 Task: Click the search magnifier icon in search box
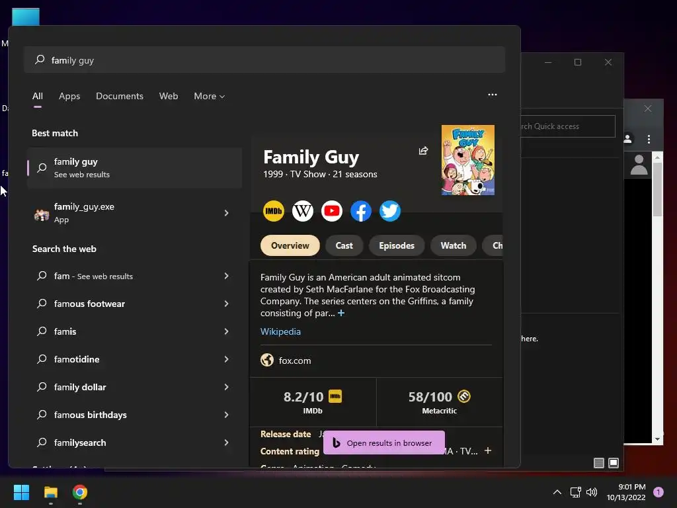tap(40, 60)
